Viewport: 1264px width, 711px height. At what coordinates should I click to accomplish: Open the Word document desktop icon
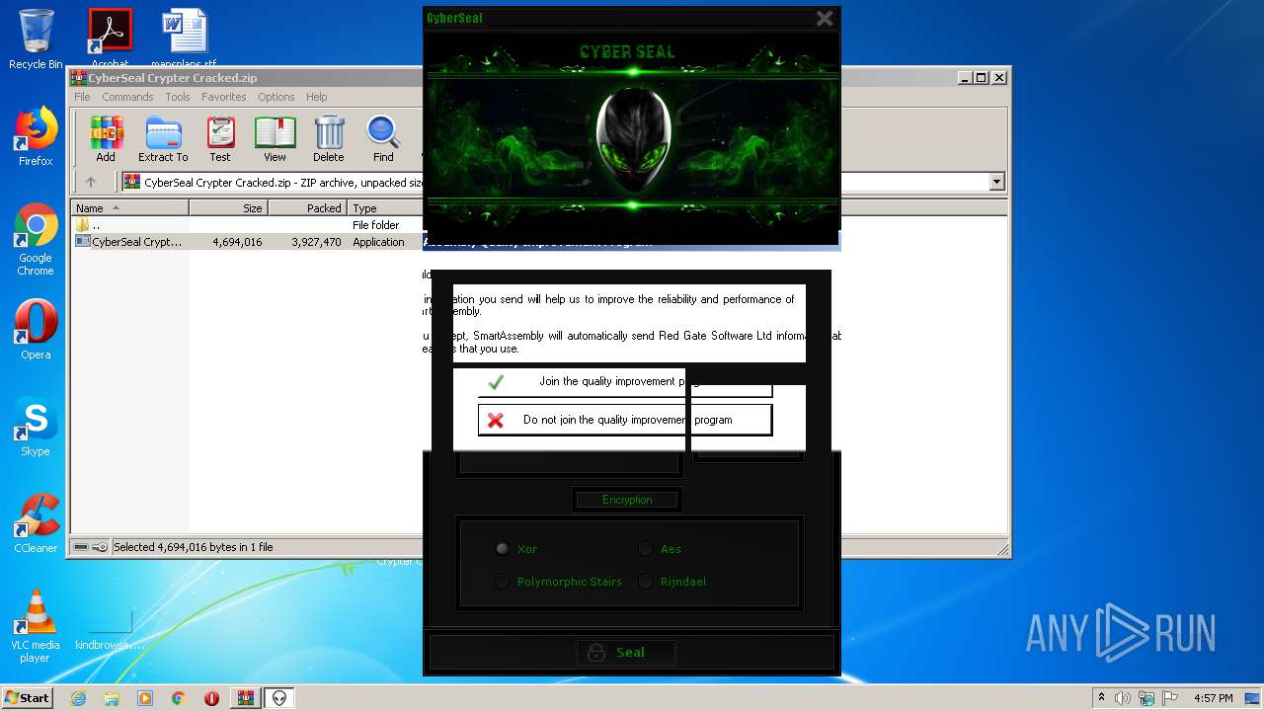(185, 38)
